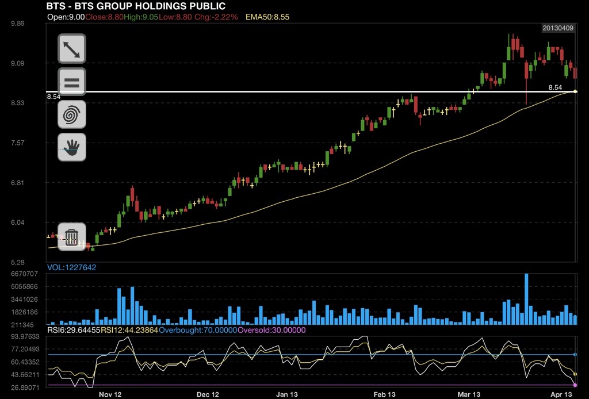Click the 8.54 label below the line at left
Screen dimensions: 589x399
click(x=53, y=97)
